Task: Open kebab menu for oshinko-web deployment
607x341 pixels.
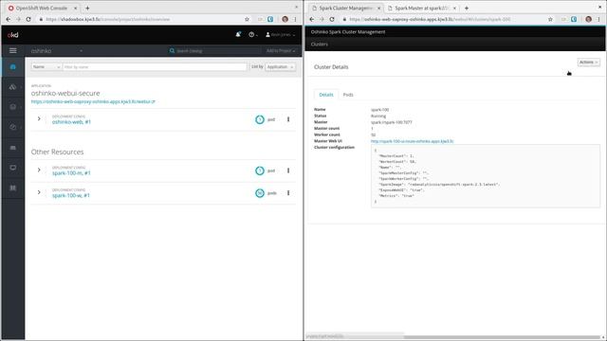Action: pos(288,119)
